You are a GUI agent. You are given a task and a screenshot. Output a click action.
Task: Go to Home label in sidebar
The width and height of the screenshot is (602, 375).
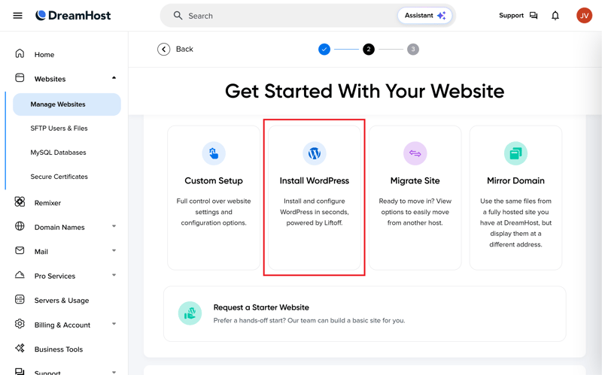44,54
